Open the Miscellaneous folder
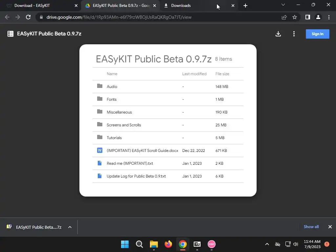This screenshot has height=252, width=336. click(x=168, y=112)
